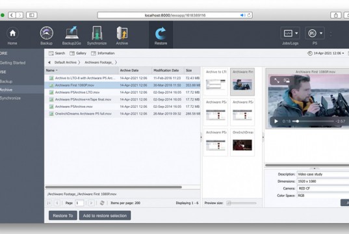Click the back arrow in the breadcrumb
Image resolution: width=349 pixels, height=234 pixels.
49,62
